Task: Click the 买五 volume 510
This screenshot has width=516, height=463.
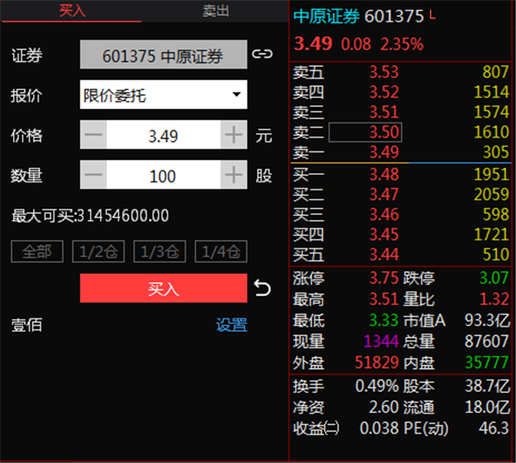Action: (496, 254)
